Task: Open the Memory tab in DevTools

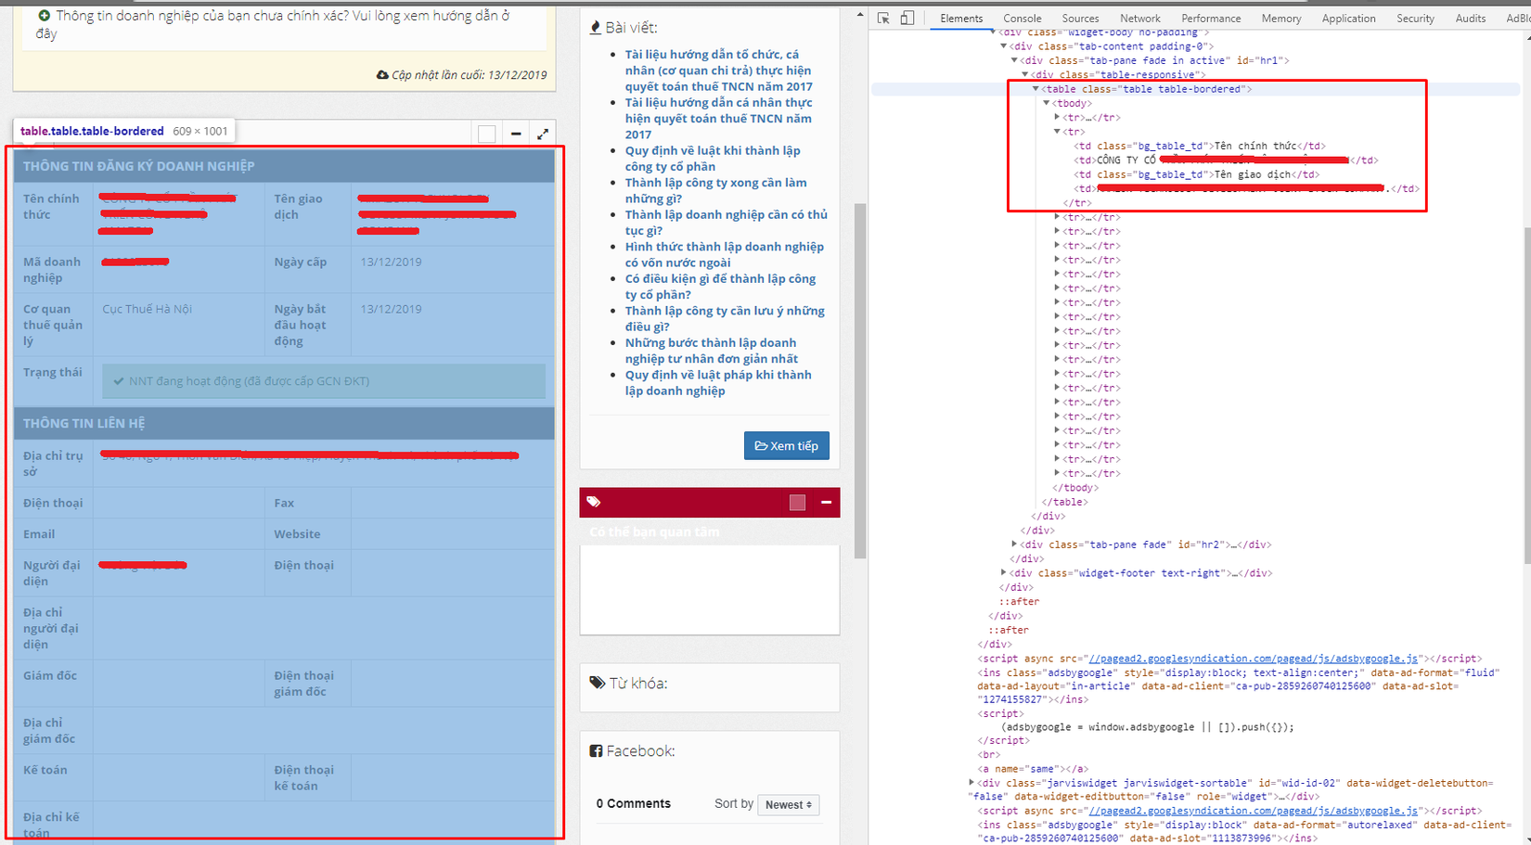Action: (1281, 19)
